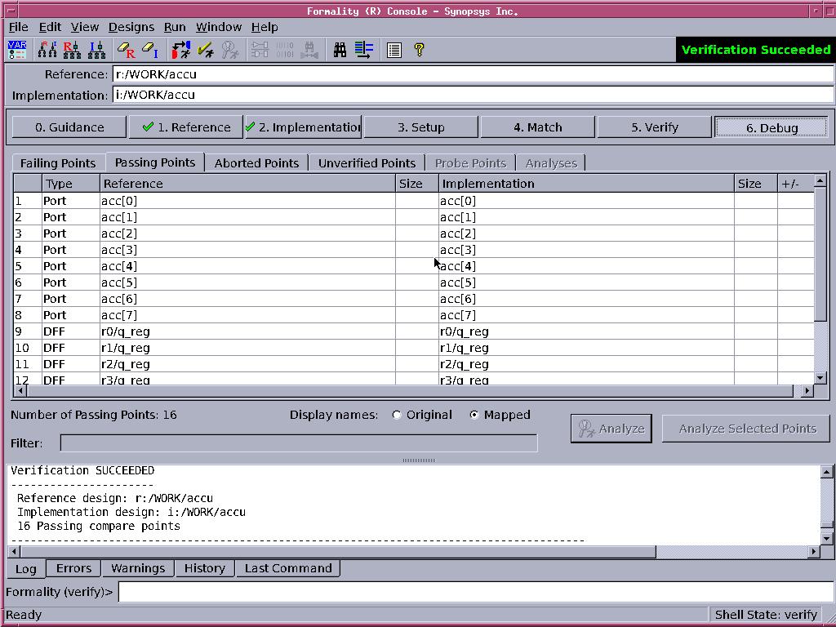This screenshot has width=836, height=627.
Task: Click the grayed logic gates schematic icon
Action: (260, 50)
